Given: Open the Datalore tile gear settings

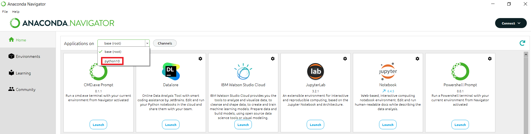Looking at the screenshot, I should click(x=200, y=59).
